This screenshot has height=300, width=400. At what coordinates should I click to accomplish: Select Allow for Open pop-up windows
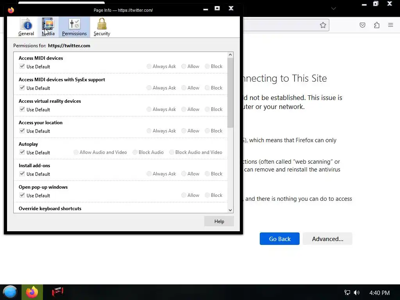click(x=184, y=195)
